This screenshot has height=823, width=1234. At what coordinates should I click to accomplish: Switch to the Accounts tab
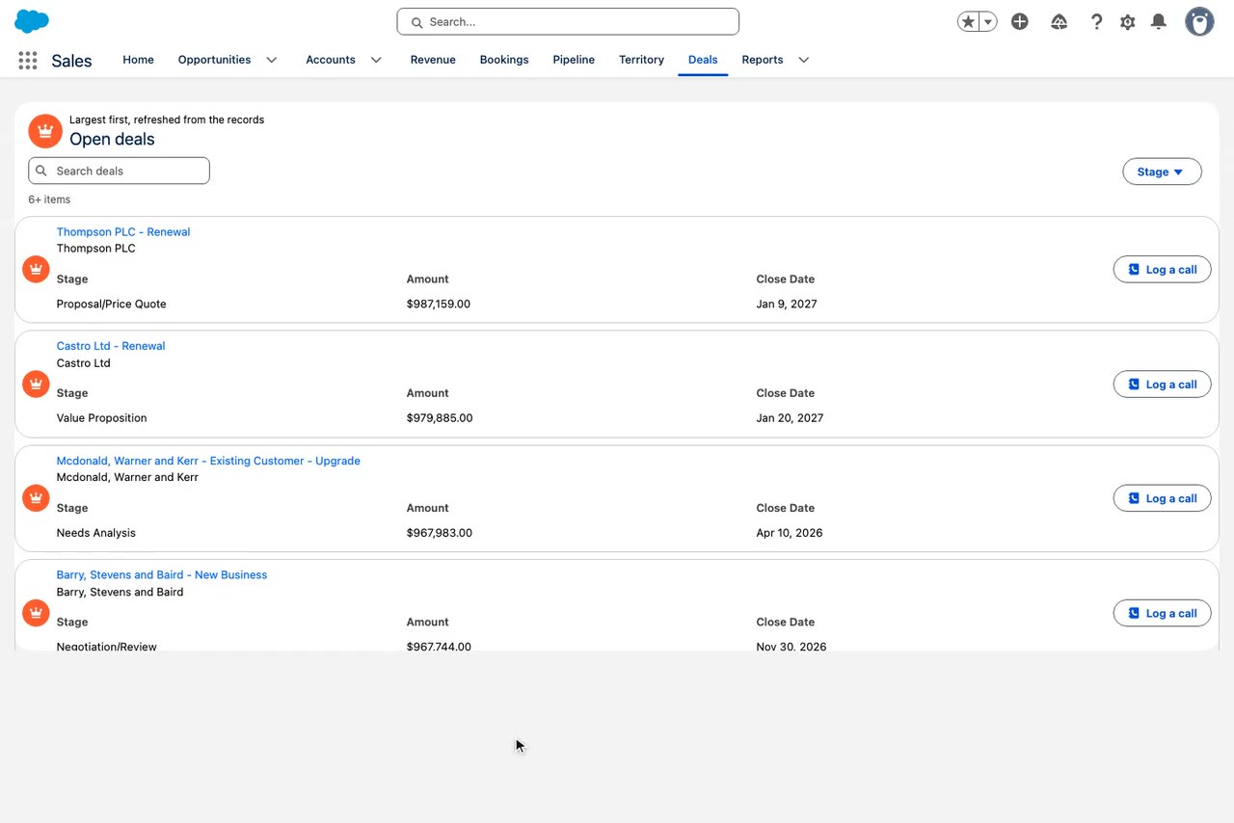point(331,60)
